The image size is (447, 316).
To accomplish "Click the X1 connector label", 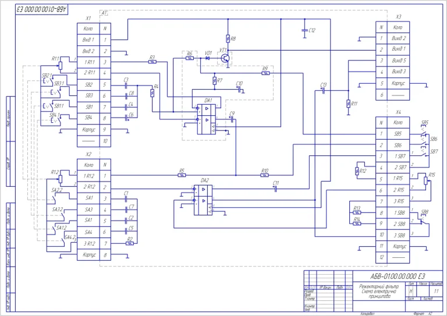I will coord(88,18).
